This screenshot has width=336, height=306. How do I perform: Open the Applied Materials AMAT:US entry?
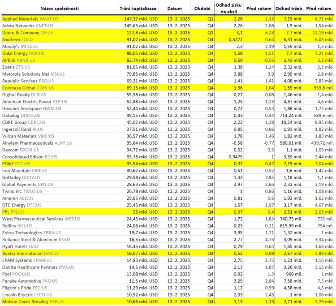pyautogui.click(x=30, y=19)
